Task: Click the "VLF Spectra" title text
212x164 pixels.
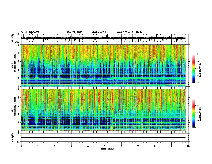Action: click(x=30, y=32)
